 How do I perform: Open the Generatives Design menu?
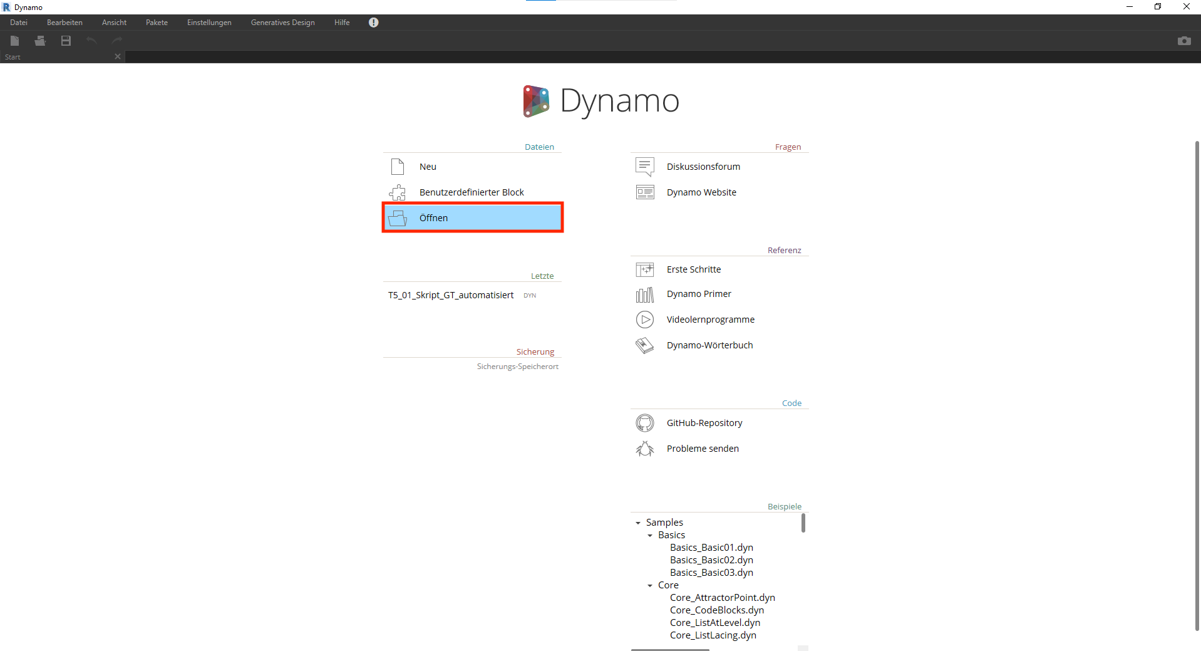pos(282,23)
